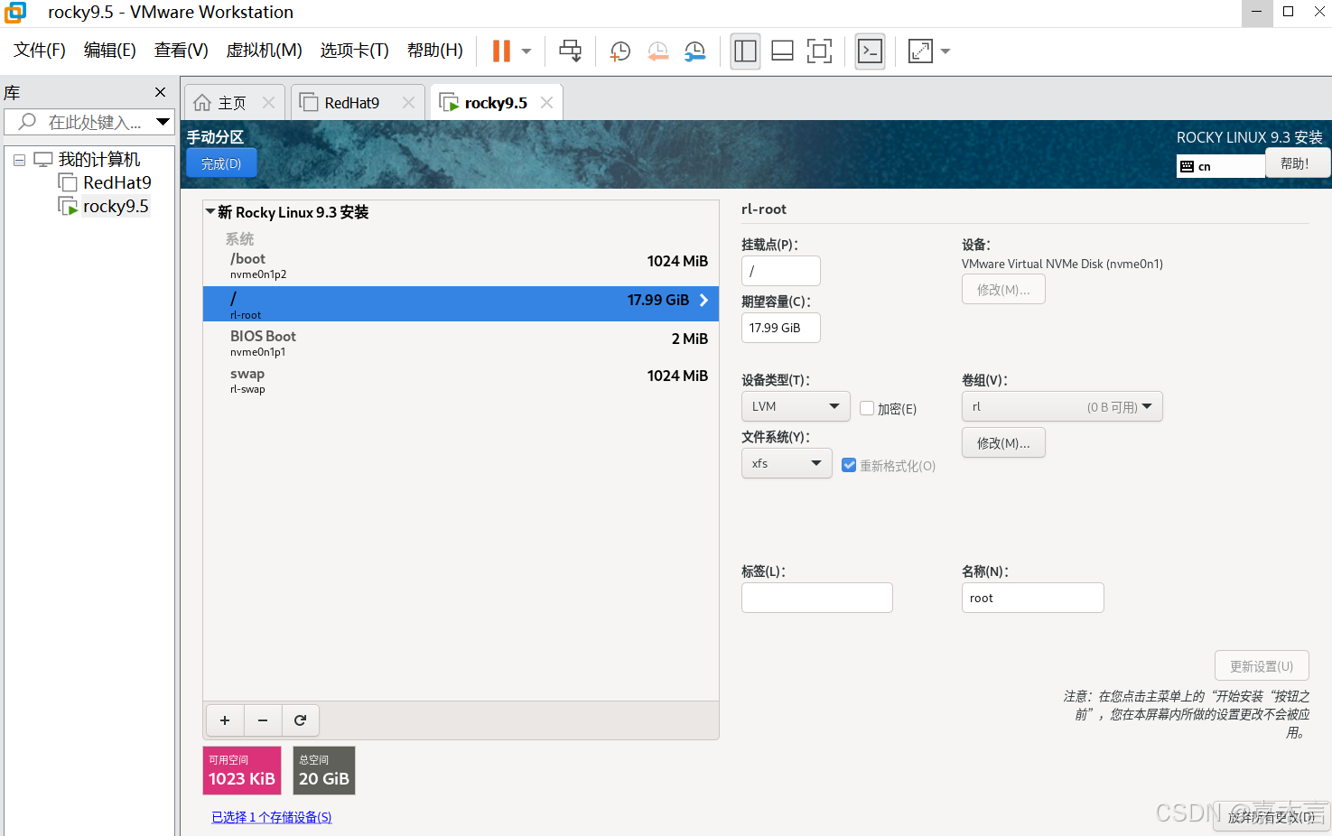Open 已选择 1 个存储设备(S) link

pos(272,817)
